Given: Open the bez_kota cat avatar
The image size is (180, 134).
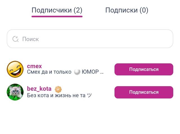Looking at the screenshot, I should [15, 92].
